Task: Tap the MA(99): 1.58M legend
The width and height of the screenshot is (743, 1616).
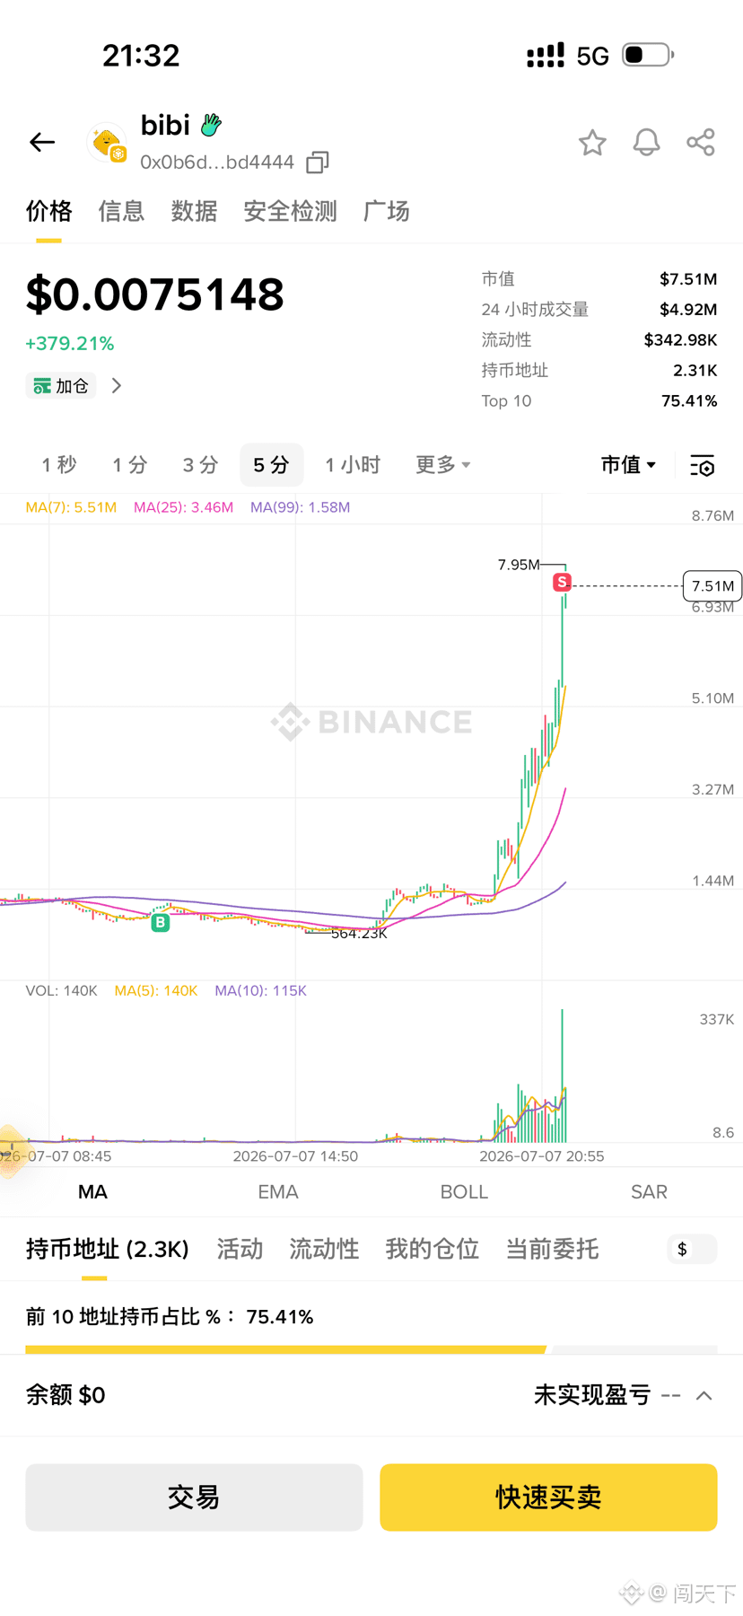Action: click(301, 507)
